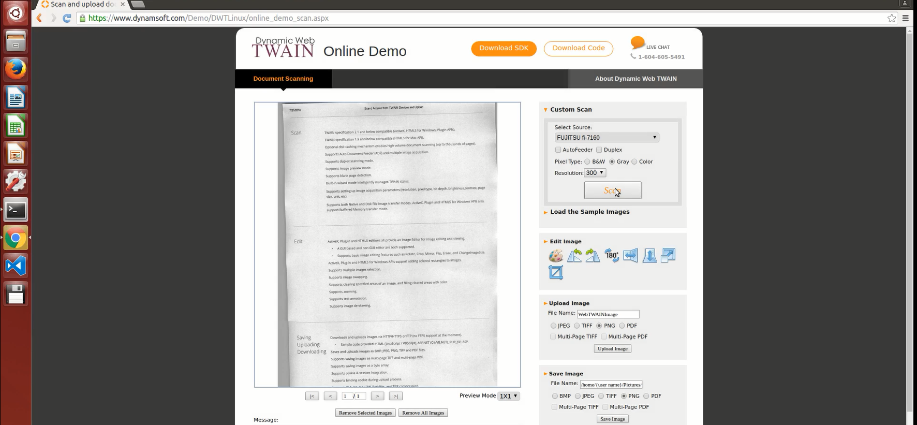Flip the image vertically

pyautogui.click(x=649, y=256)
